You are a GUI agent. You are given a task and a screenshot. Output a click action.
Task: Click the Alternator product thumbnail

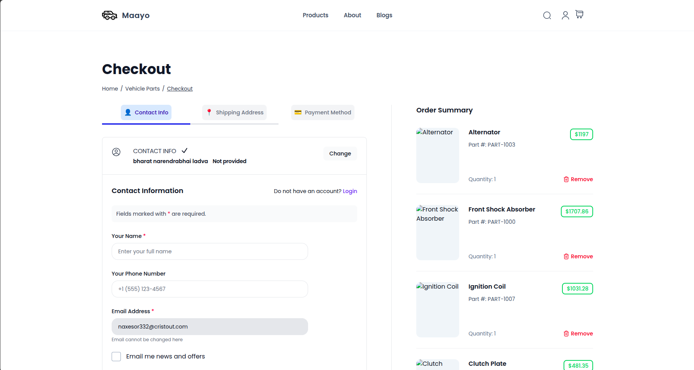tap(437, 155)
